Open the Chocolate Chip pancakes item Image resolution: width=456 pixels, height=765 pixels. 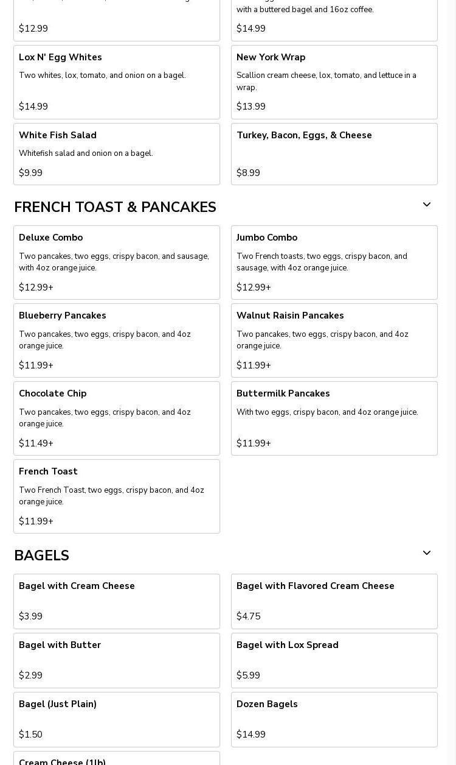[x=117, y=418]
